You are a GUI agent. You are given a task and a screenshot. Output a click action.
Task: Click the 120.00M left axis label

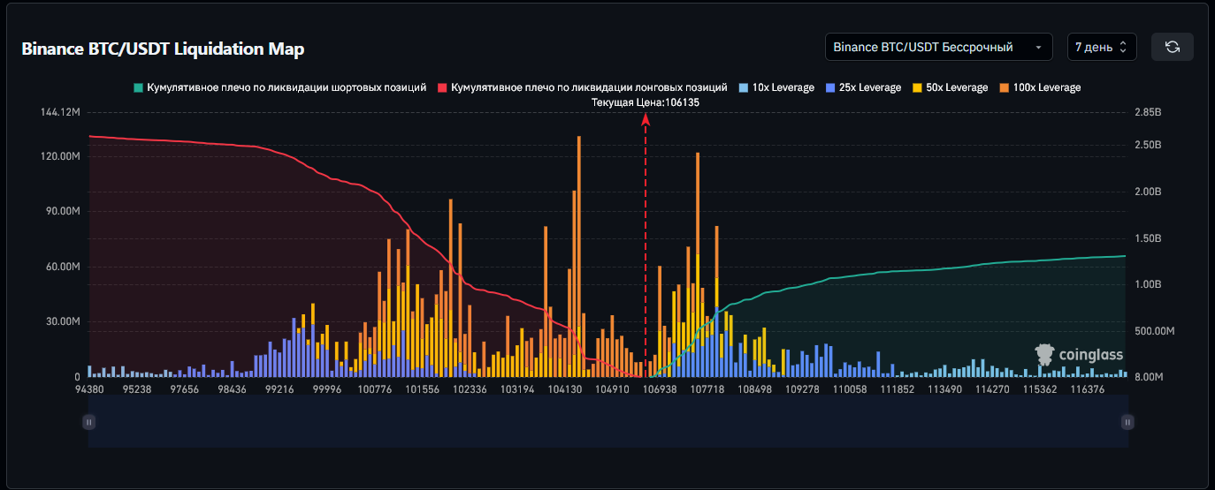pos(61,156)
